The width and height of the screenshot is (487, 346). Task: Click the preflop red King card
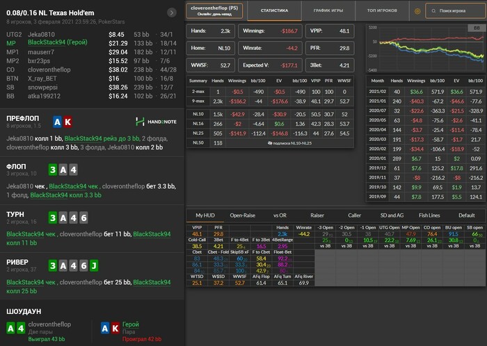click(67, 122)
